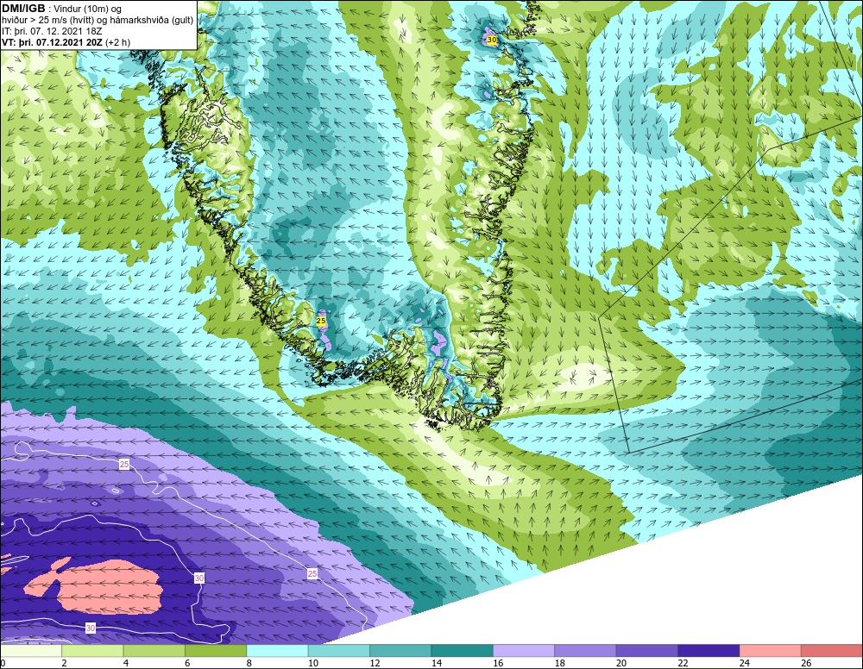
Task: Click the yellow '25' maximum gust label
Action: coord(321,320)
